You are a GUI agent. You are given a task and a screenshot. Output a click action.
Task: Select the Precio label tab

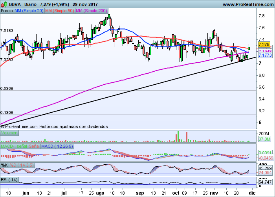tap(7, 11)
